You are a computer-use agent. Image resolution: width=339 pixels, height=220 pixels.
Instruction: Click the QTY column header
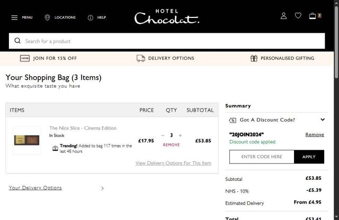pos(171,111)
